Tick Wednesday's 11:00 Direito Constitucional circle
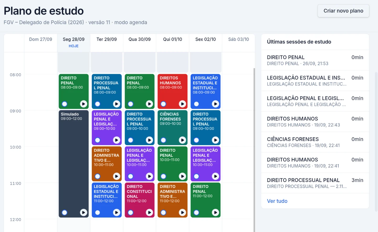This screenshot has width=378, height=232. [130, 213]
